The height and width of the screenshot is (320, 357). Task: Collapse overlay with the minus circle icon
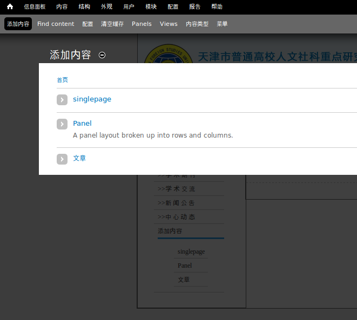102,55
